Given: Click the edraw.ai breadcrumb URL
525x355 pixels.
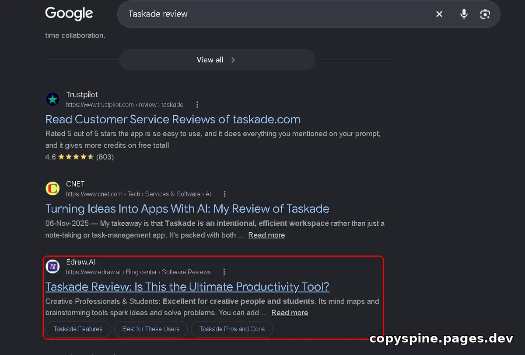Looking at the screenshot, I should coord(138,272).
